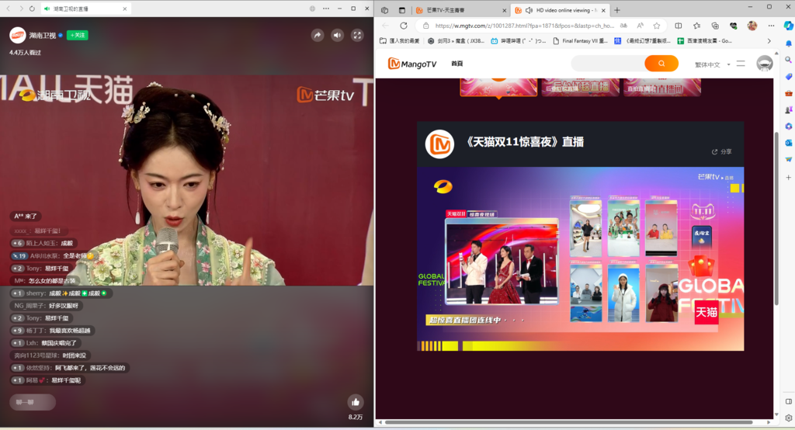Open the Final Fantasy VII bookmark
The image size is (795, 430).
coord(580,40)
